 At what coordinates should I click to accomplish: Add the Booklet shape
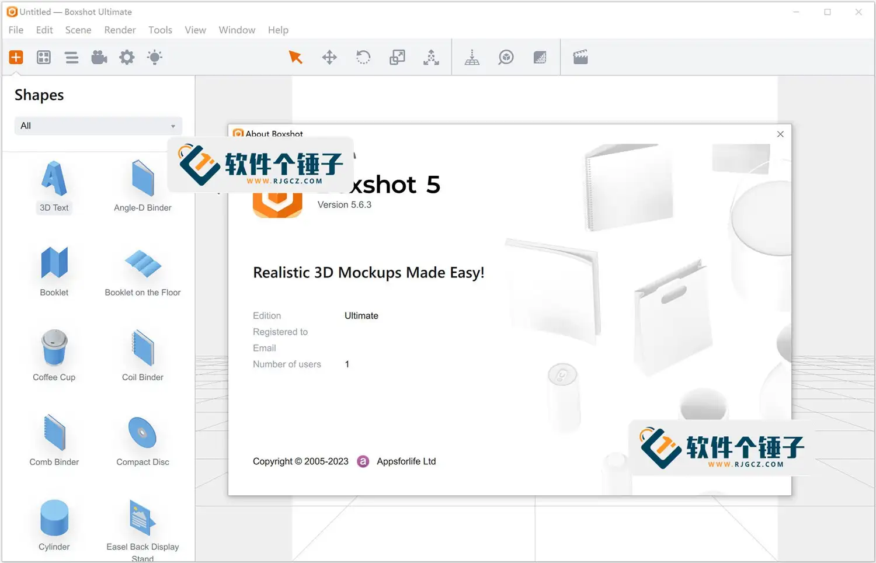(x=54, y=272)
